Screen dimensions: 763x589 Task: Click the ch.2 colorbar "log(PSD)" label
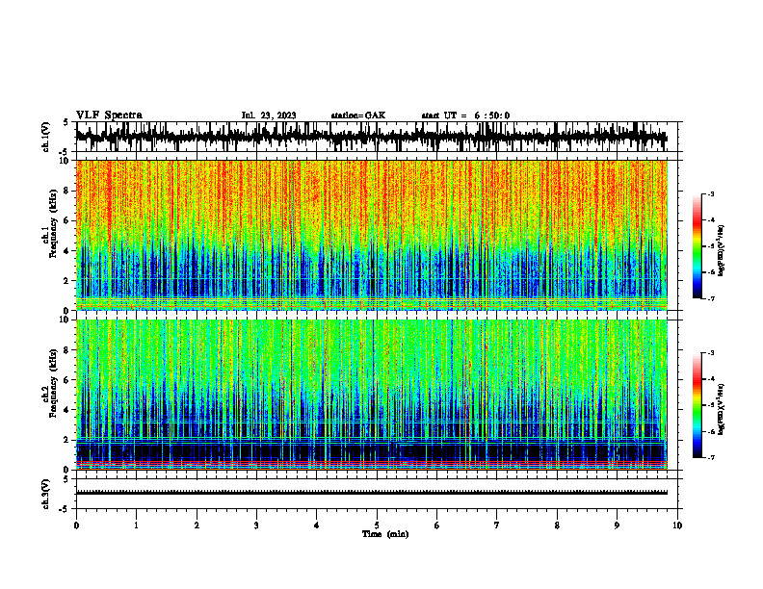click(x=721, y=409)
